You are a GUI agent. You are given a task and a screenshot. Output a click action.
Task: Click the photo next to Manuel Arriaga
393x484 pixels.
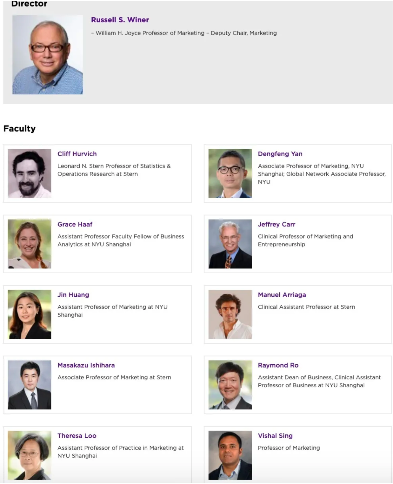pyautogui.click(x=230, y=314)
